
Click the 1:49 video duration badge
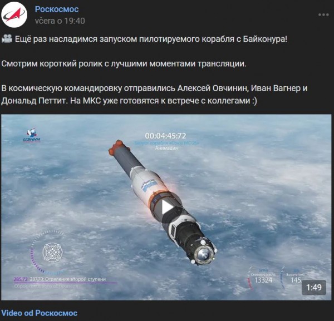pyautogui.click(x=314, y=288)
